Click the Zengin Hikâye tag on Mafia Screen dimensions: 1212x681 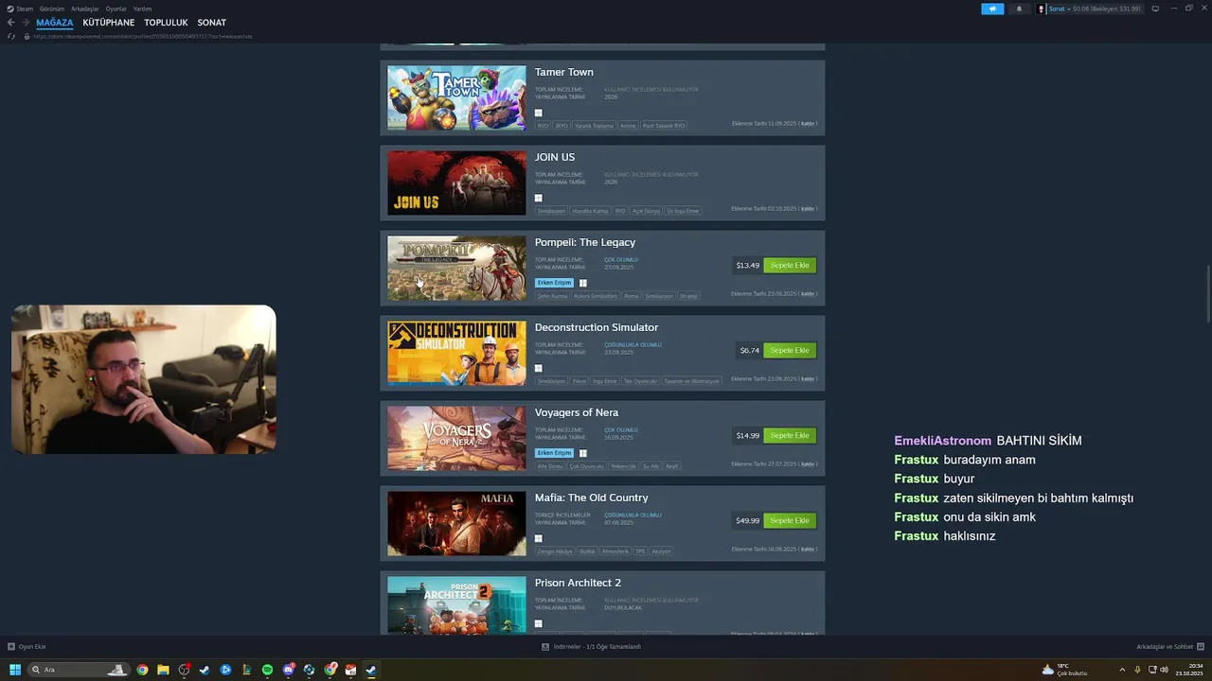click(555, 551)
